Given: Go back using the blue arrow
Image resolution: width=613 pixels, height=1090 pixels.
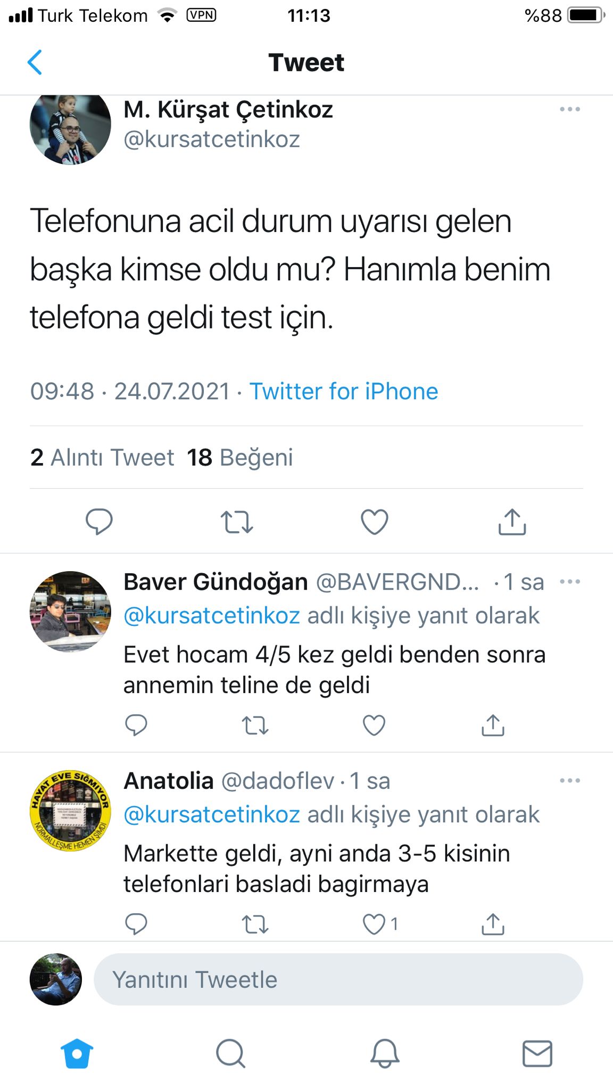Looking at the screenshot, I should pyautogui.click(x=35, y=62).
